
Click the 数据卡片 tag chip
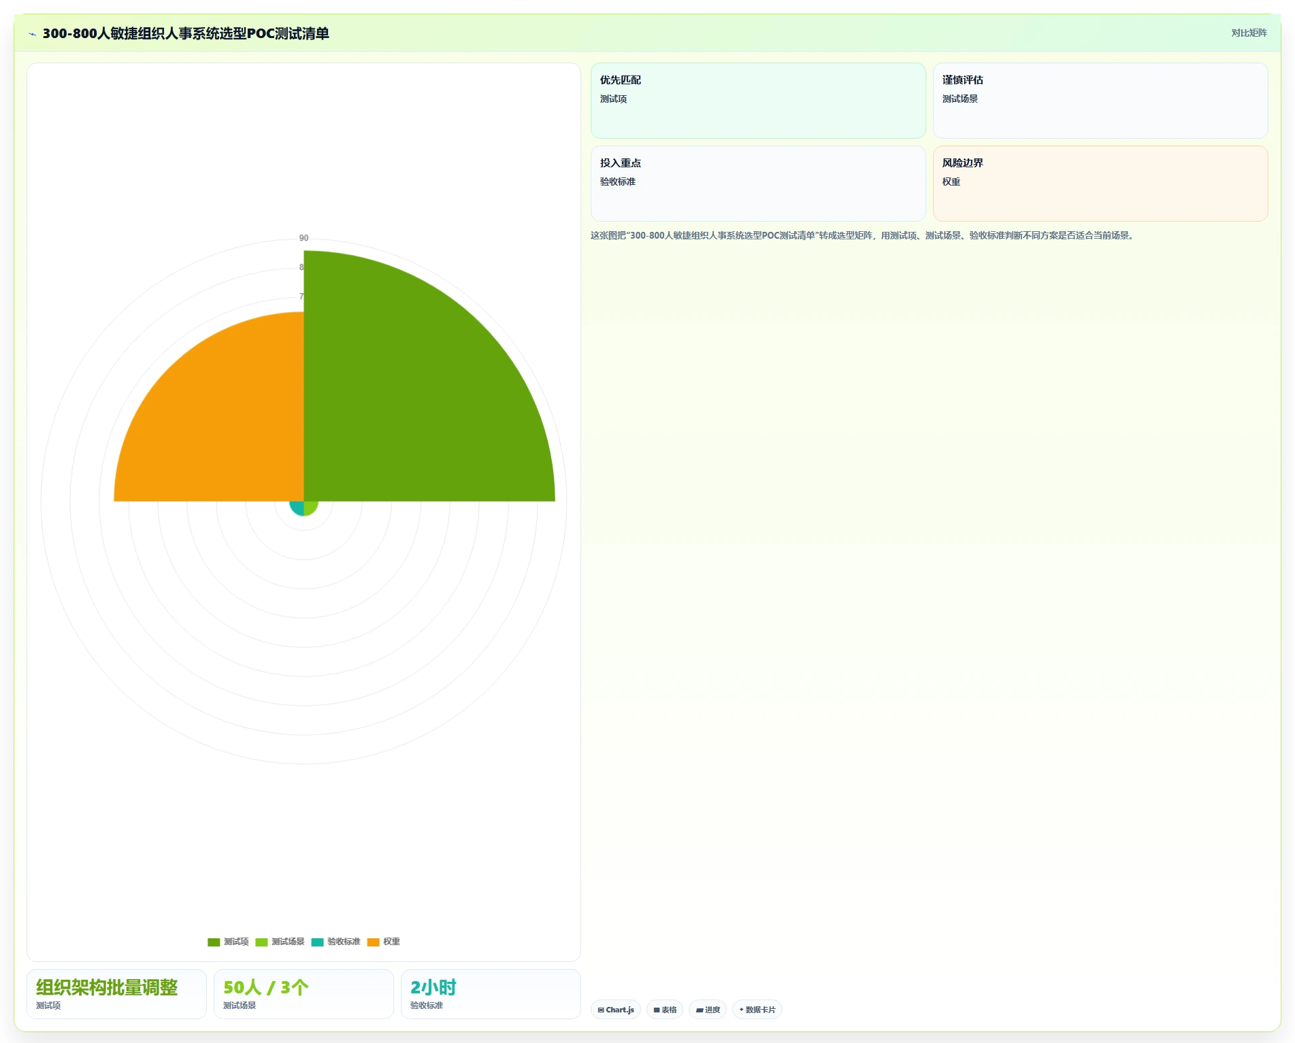pyautogui.click(x=757, y=1010)
